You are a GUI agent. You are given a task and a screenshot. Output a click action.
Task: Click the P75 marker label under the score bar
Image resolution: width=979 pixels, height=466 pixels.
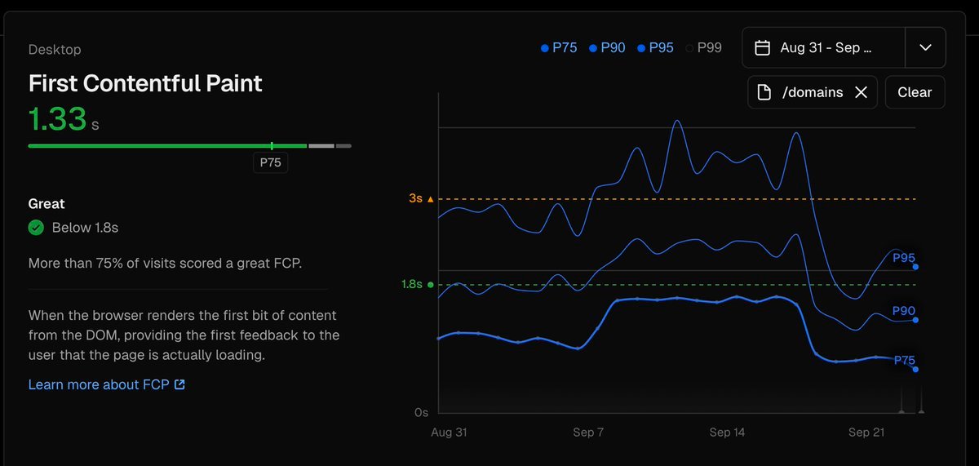click(271, 162)
